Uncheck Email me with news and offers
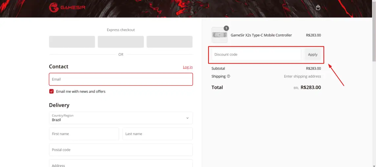The height and width of the screenshot is (167, 376). point(51,91)
